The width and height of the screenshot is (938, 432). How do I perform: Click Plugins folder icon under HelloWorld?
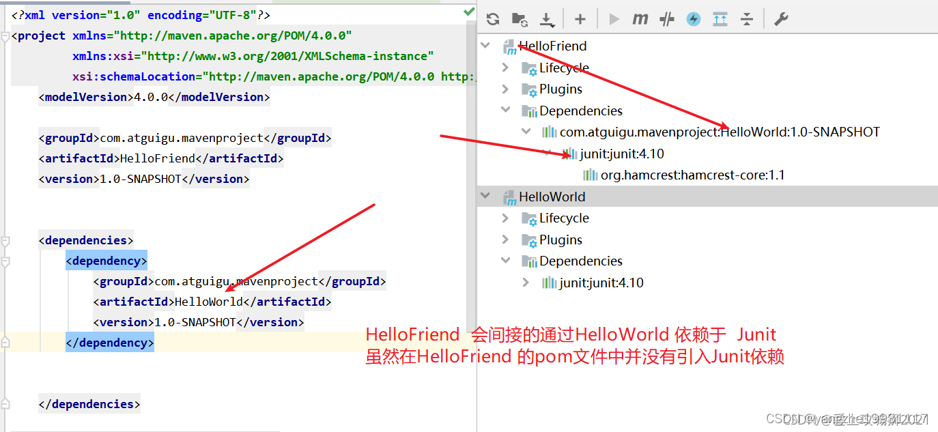(x=529, y=240)
